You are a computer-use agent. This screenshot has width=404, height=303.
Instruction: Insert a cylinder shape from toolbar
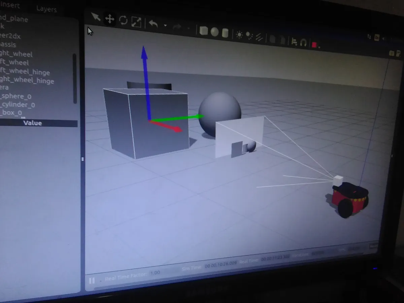click(225, 33)
